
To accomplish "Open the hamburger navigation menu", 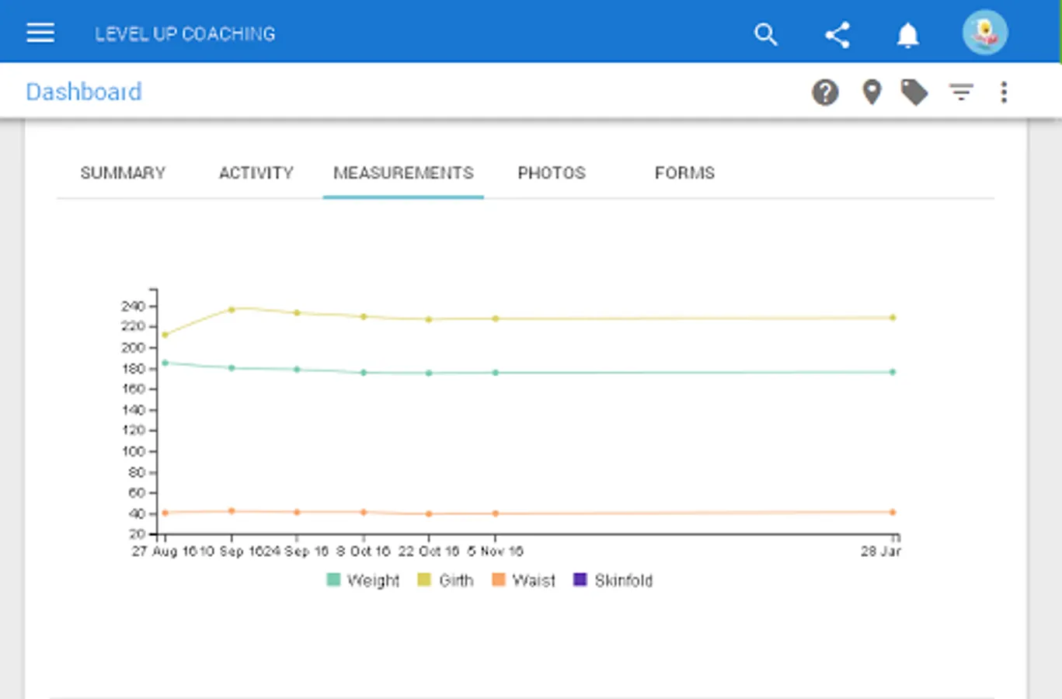I will point(40,33).
